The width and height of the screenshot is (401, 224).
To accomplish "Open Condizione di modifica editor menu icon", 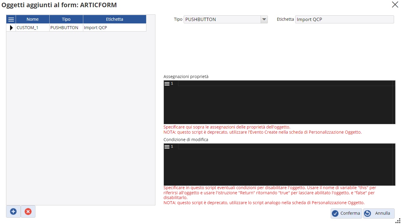I will 167,147.
